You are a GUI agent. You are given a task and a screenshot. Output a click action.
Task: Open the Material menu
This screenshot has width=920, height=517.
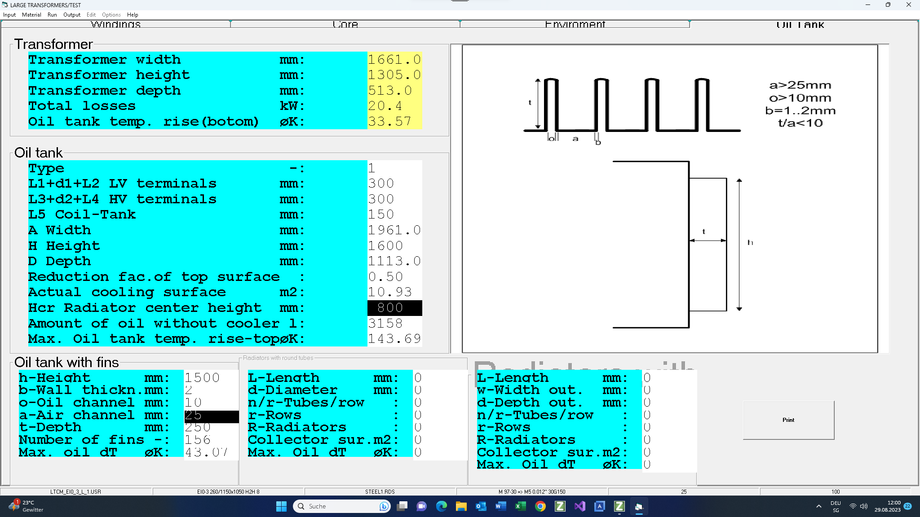pyautogui.click(x=31, y=15)
